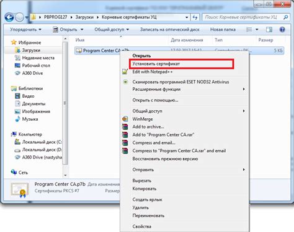
Task: Open the Упорядочить toolbar menu
Action: pos(25,30)
